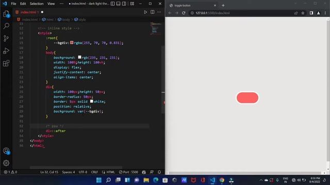
Task: Open Accounts menu in activity bar
Action: [6, 151]
